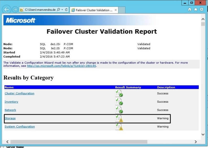Click the System Configuration warning icon
The height and width of the screenshot is (148, 208).
119,127
